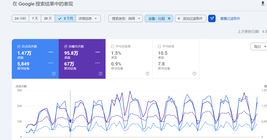The image size is (267, 140).
Task: Remove the device comparison filter with X
Action: [169, 18]
